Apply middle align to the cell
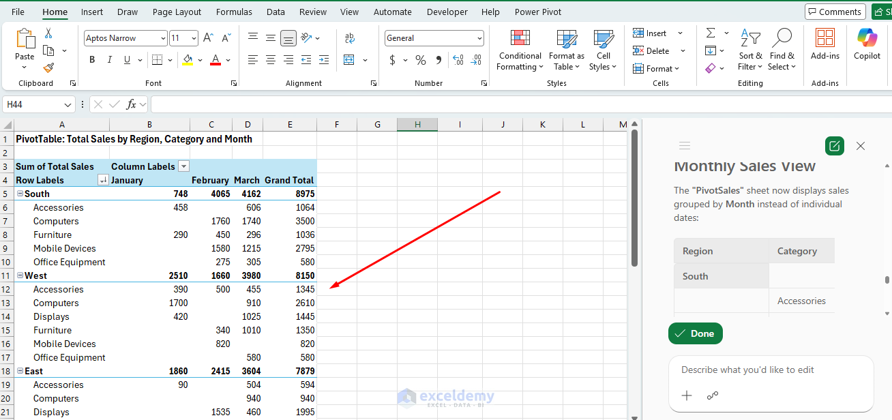892x420 pixels. coord(271,38)
